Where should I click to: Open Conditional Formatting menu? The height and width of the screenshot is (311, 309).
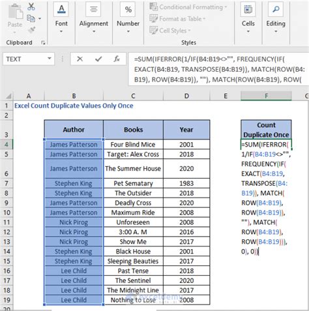188,7
